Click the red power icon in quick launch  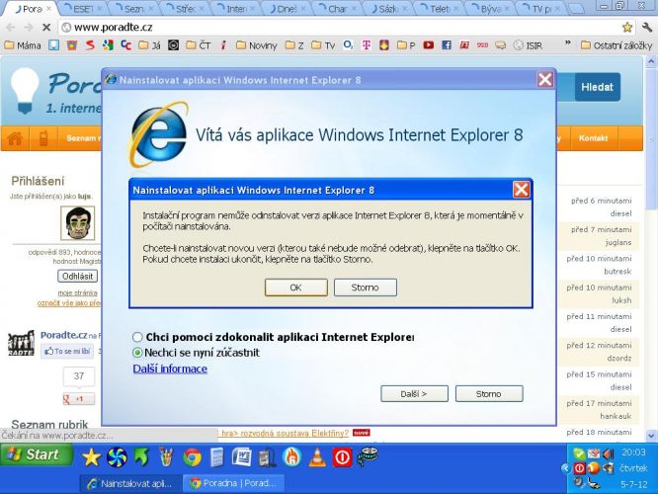pyautogui.click(x=342, y=457)
